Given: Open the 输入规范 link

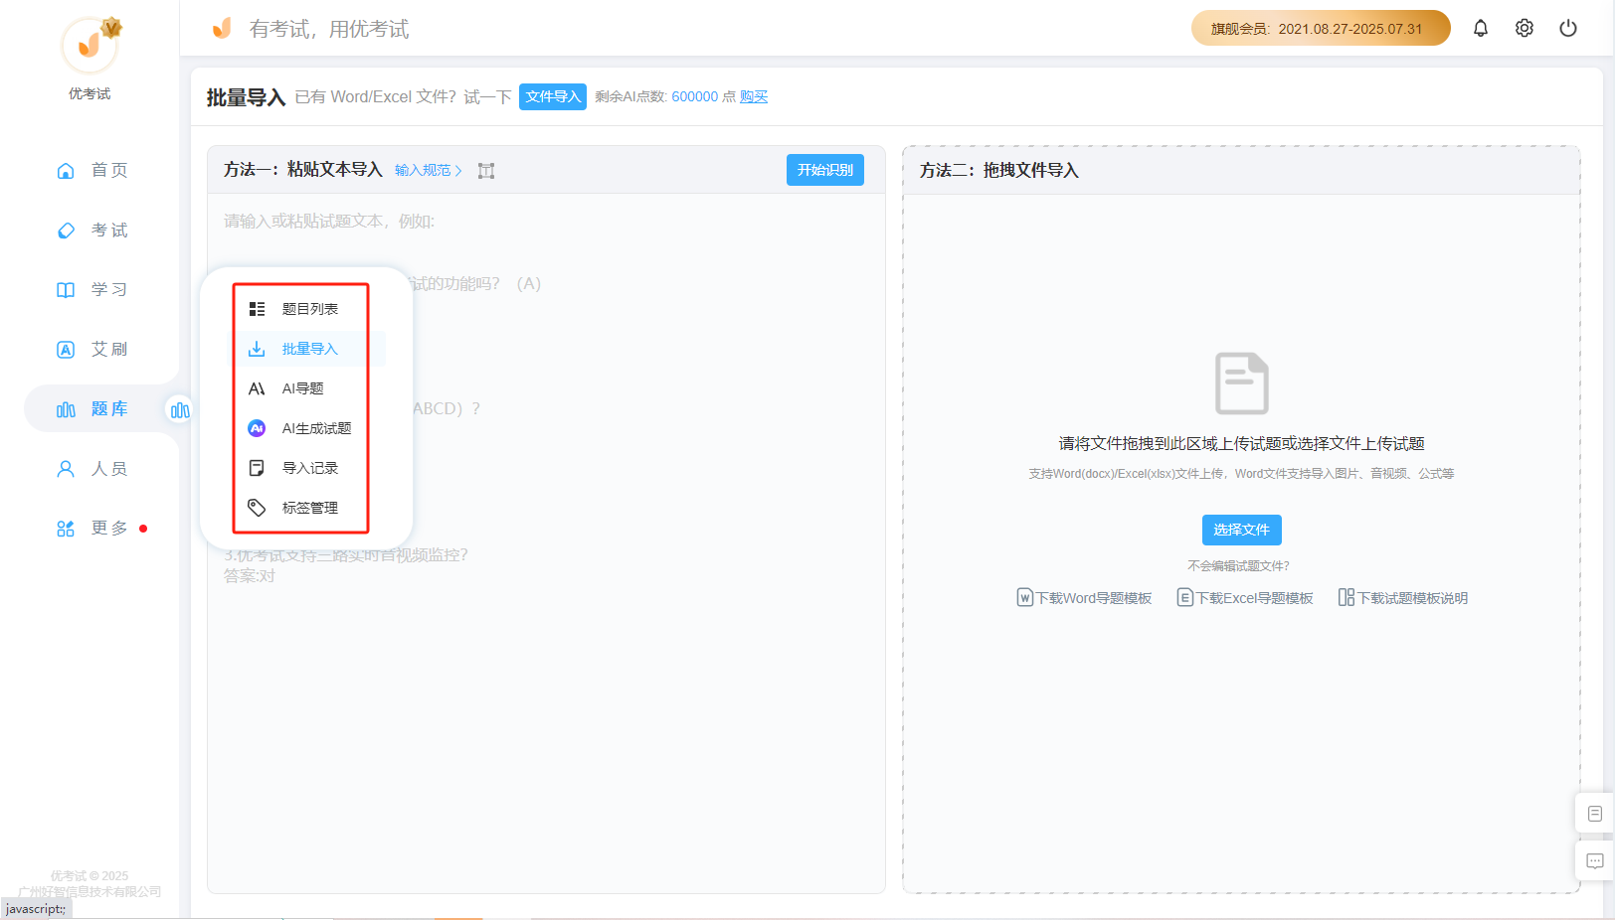Looking at the screenshot, I should coord(429,170).
